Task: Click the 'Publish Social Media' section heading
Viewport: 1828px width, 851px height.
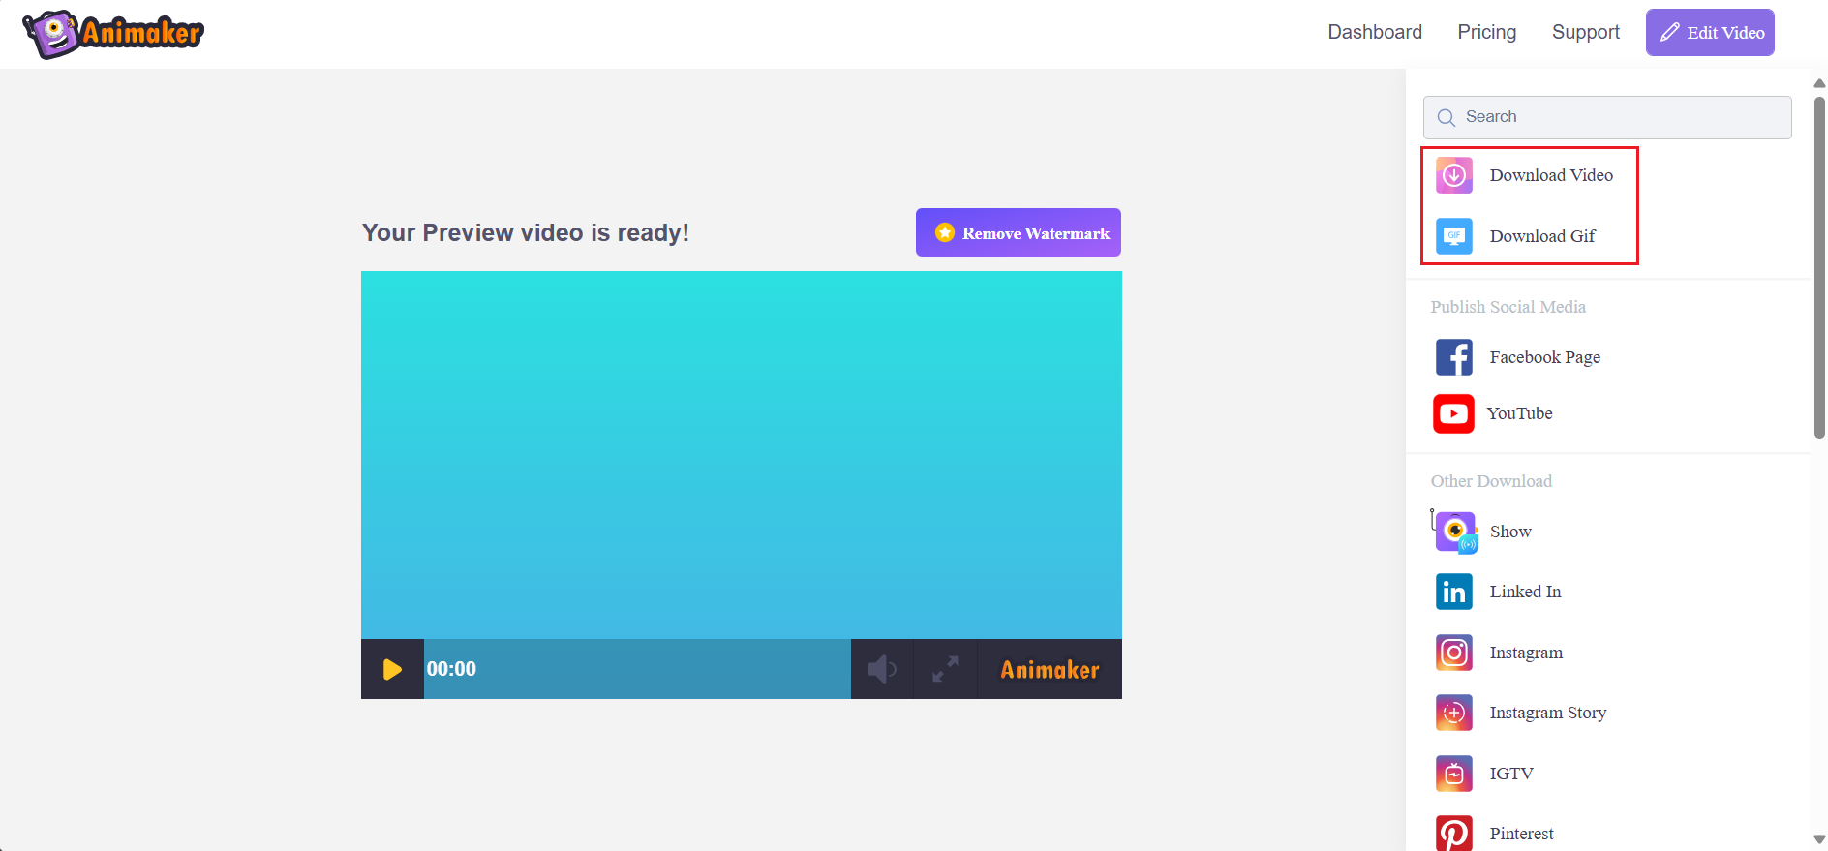Action: point(1508,307)
